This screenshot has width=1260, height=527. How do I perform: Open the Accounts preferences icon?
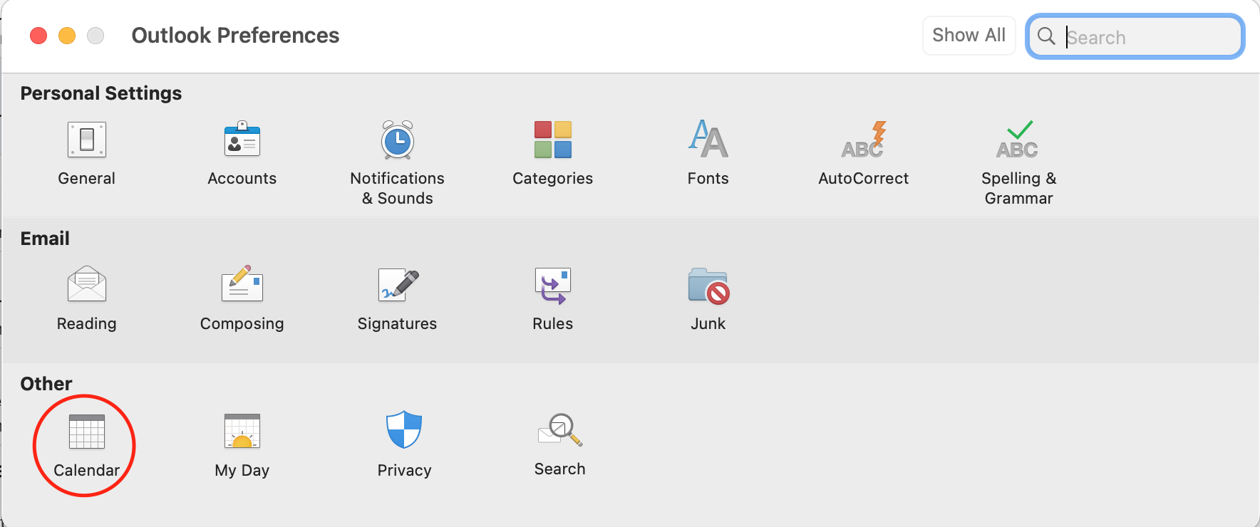242,139
